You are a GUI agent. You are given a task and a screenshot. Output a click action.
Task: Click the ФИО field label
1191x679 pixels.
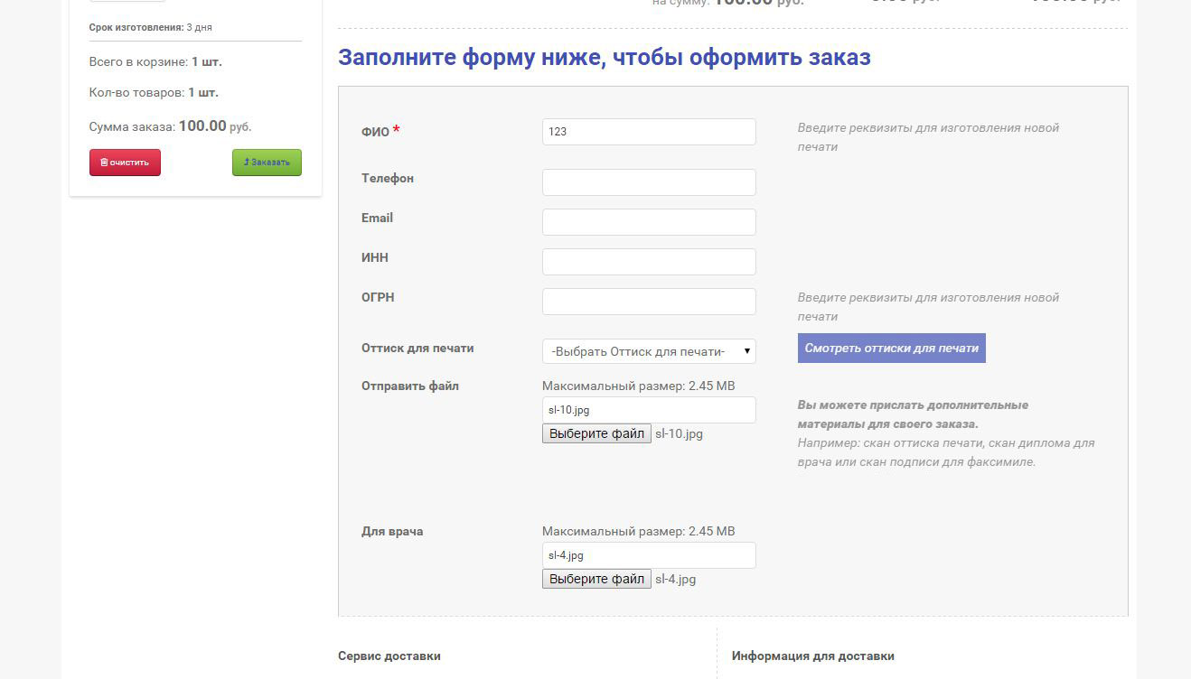pyautogui.click(x=375, y=132)
